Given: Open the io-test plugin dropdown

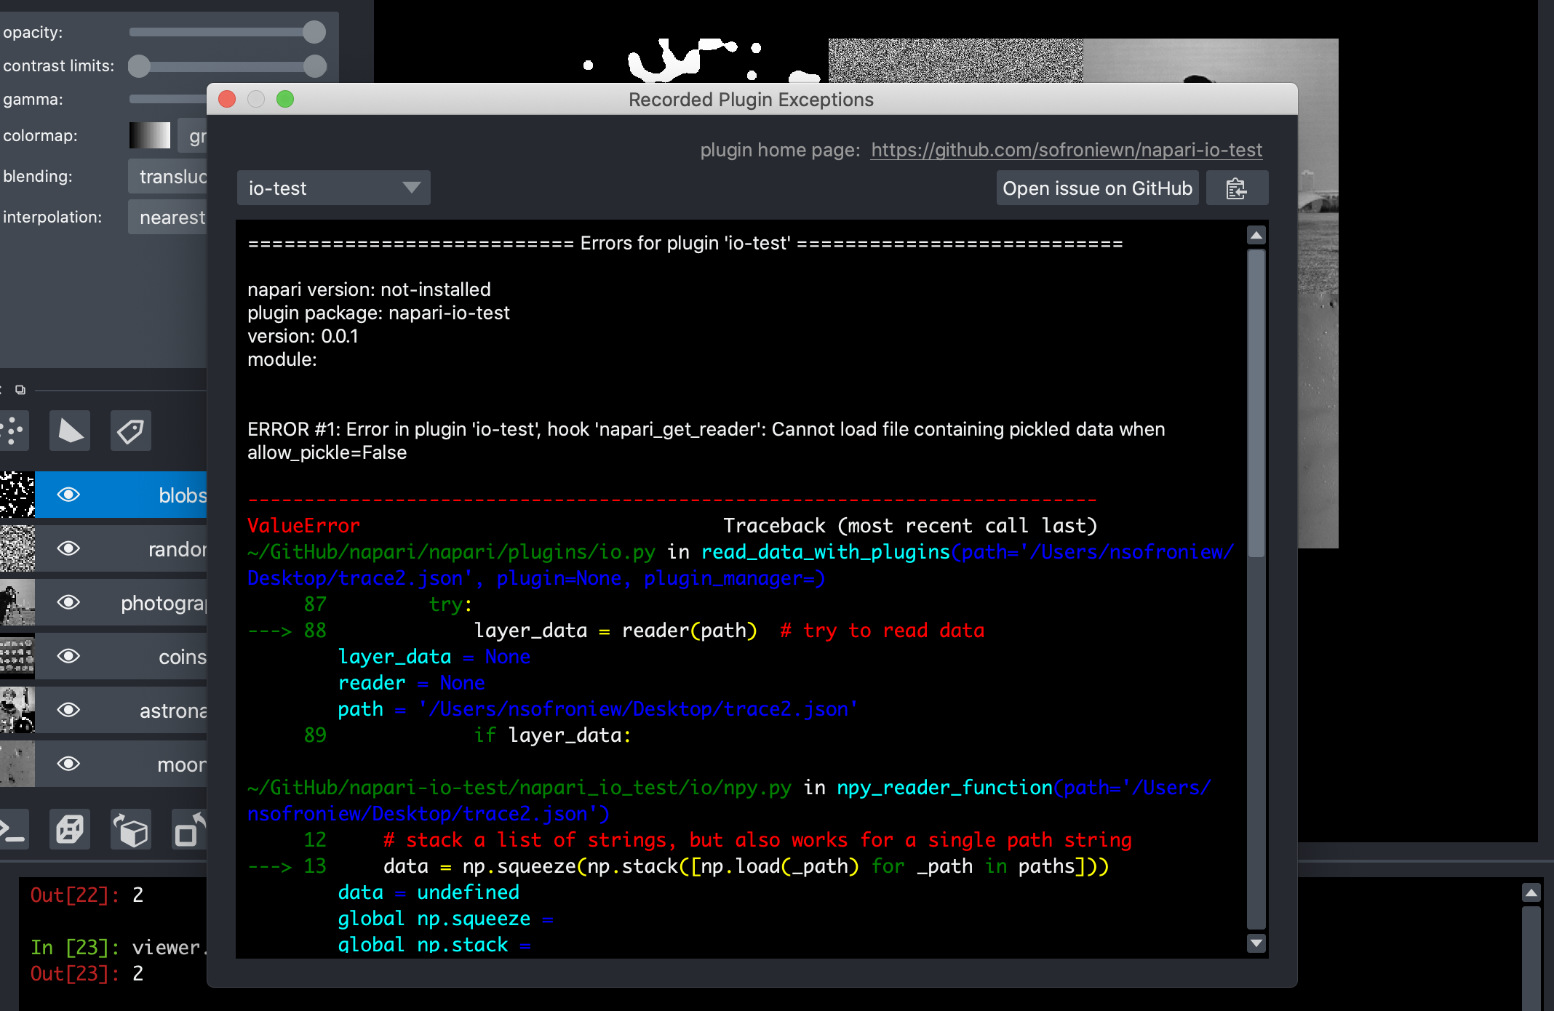Looking at the screenshot, I should (333, 188).
